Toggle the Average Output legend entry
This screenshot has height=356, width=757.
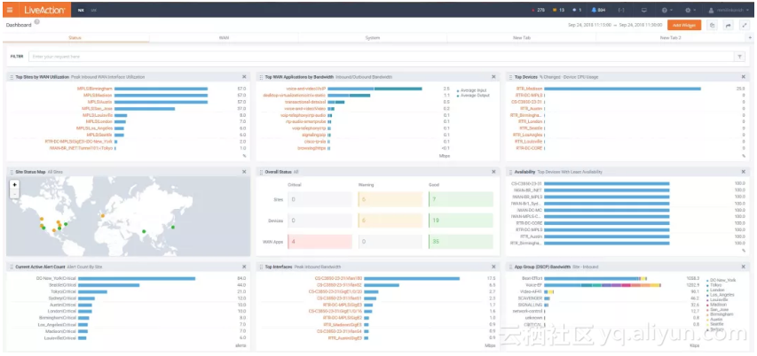coord(474,96)
